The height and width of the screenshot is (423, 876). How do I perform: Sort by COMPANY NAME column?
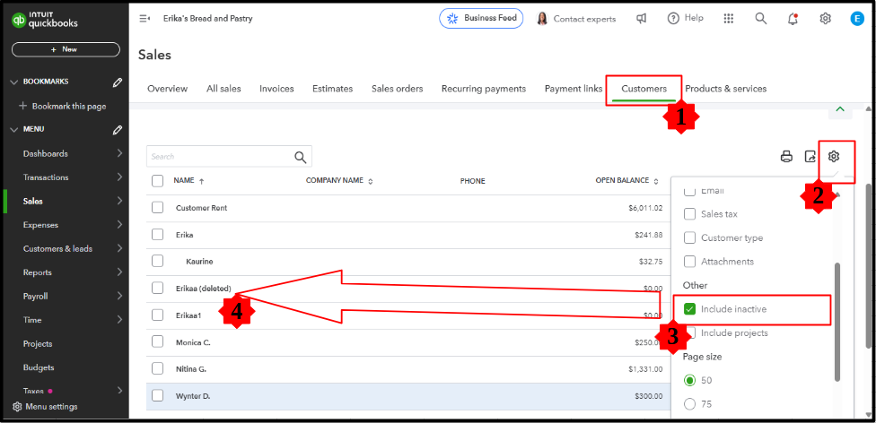point(339,181)
